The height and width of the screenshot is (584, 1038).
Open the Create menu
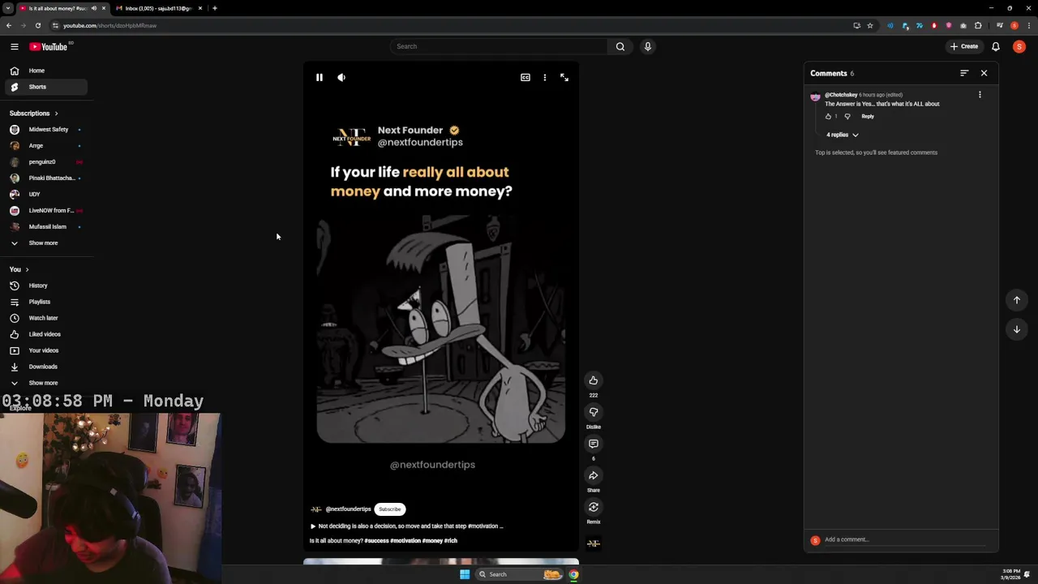point(965,46)
